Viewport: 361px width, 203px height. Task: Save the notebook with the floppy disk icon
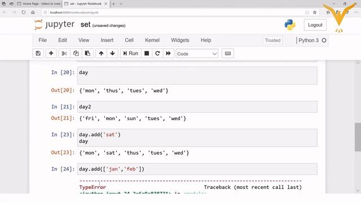pyautogui.click(x=38, y=54)
